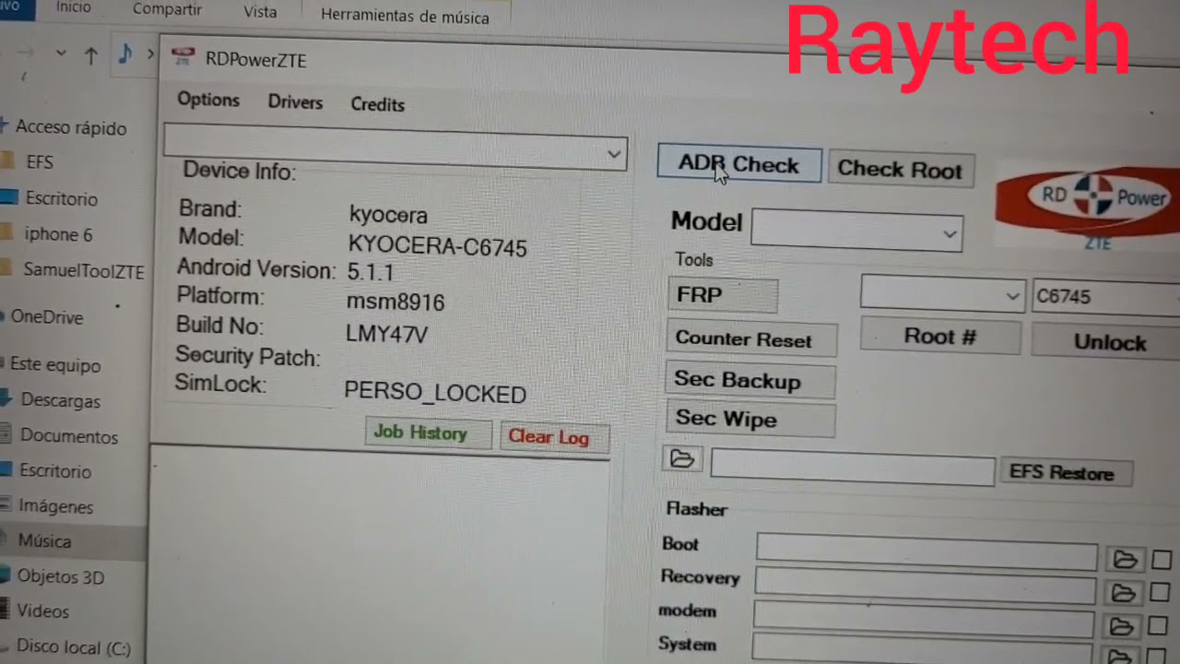Click the Counter Reset button
This screenshot has width=1180, height=664.
(750, 338)
